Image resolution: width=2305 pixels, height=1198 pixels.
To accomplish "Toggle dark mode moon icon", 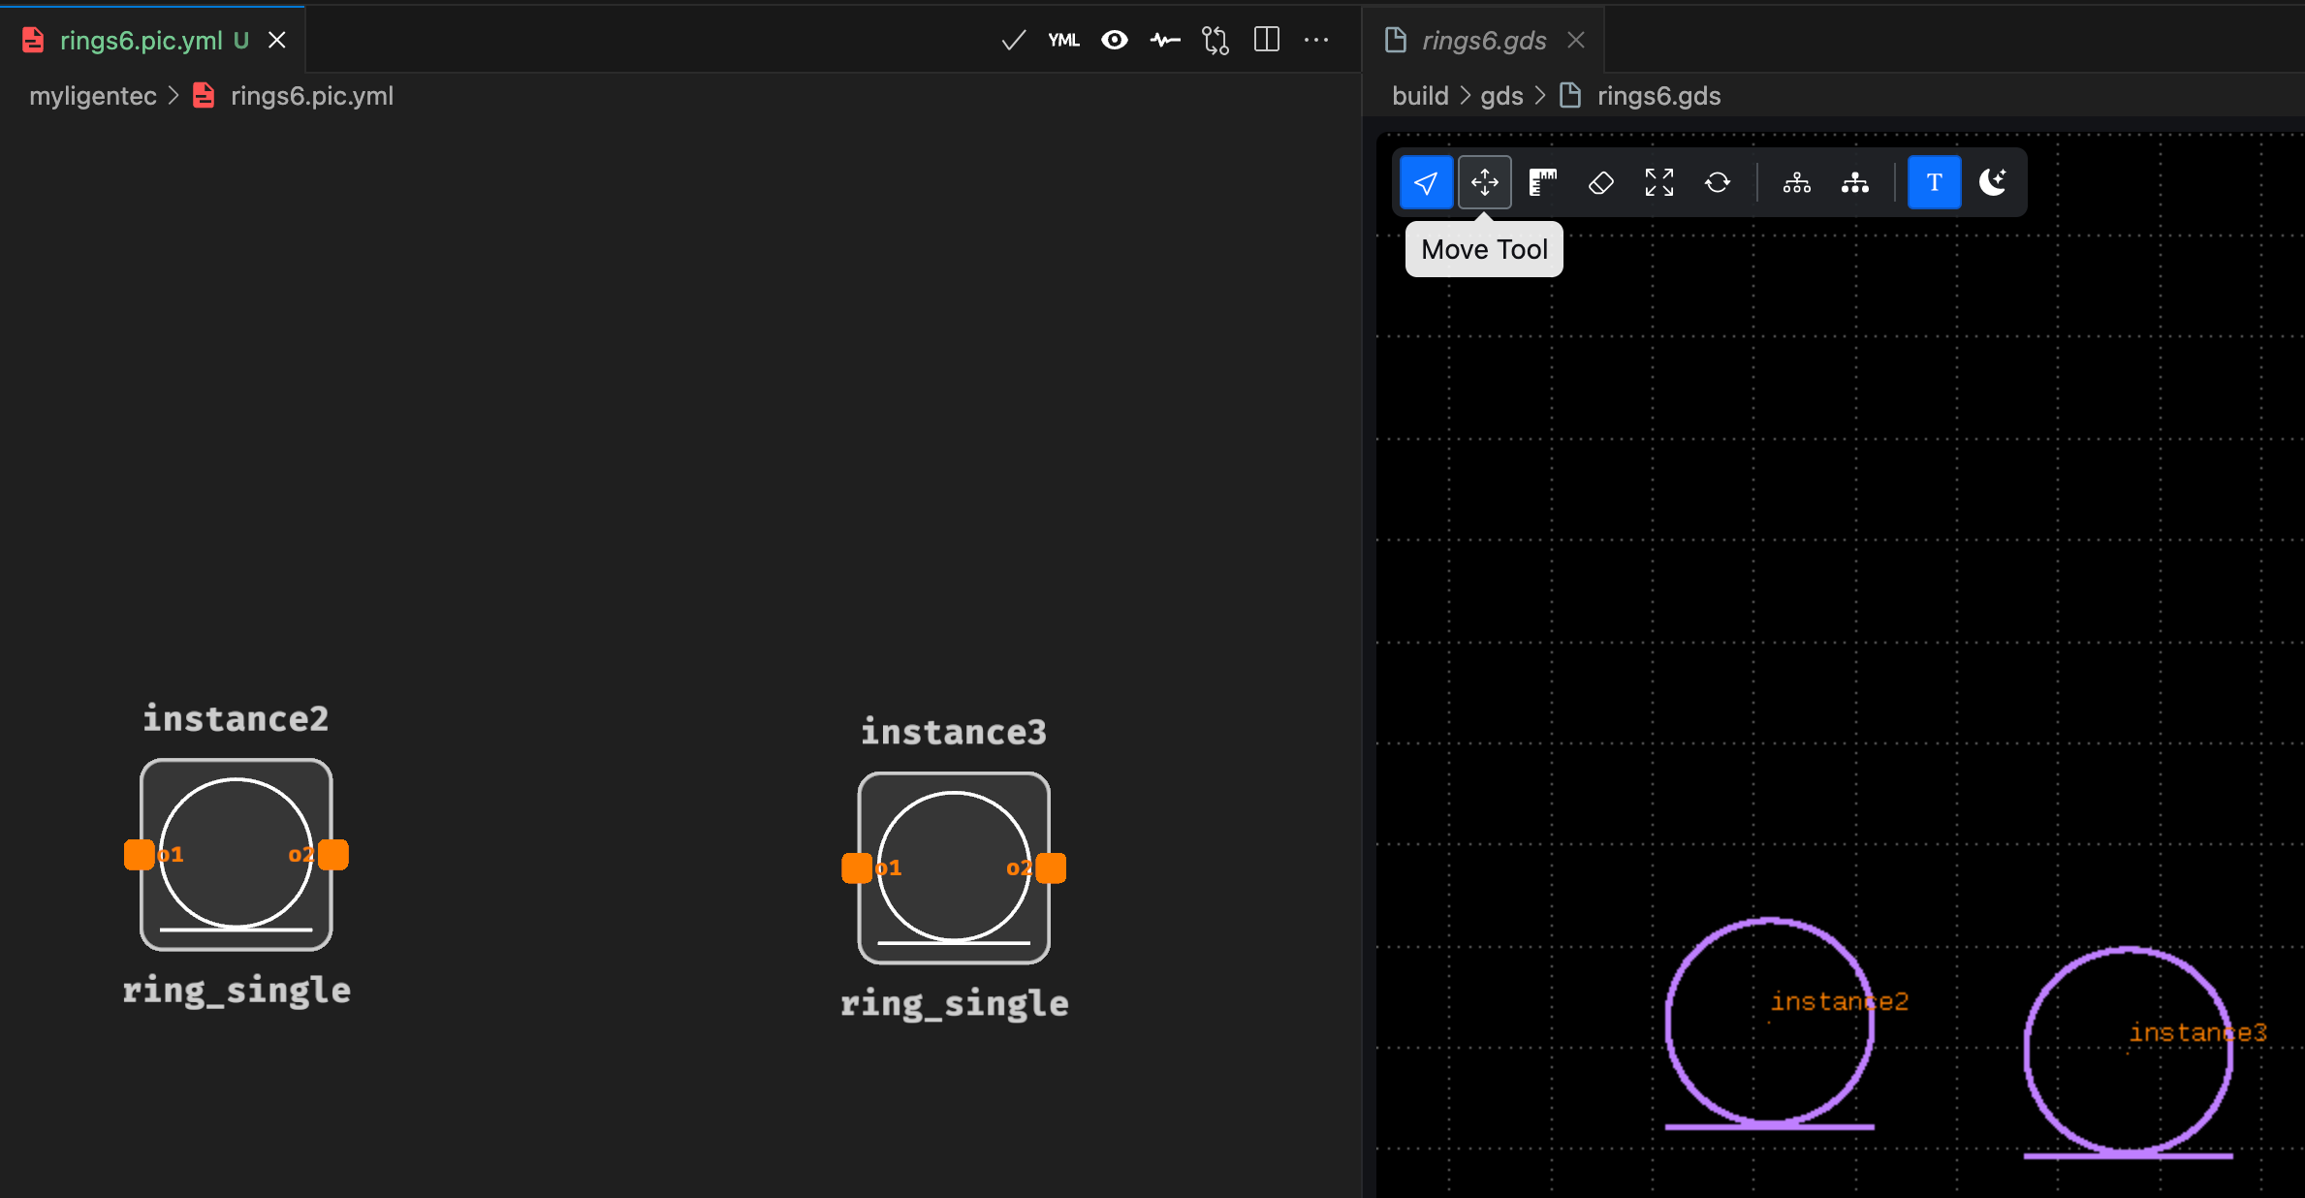I will click(x=1992, y=182).
